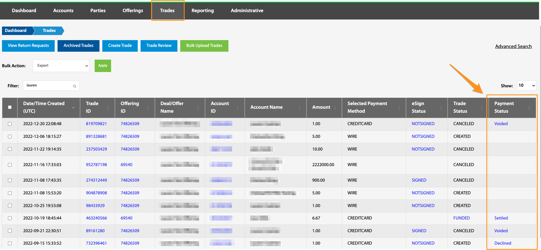Image resolution: width=541 pixels, height=250 pixels.
Task: Open the Offerings menu tab
Action: 133,10
